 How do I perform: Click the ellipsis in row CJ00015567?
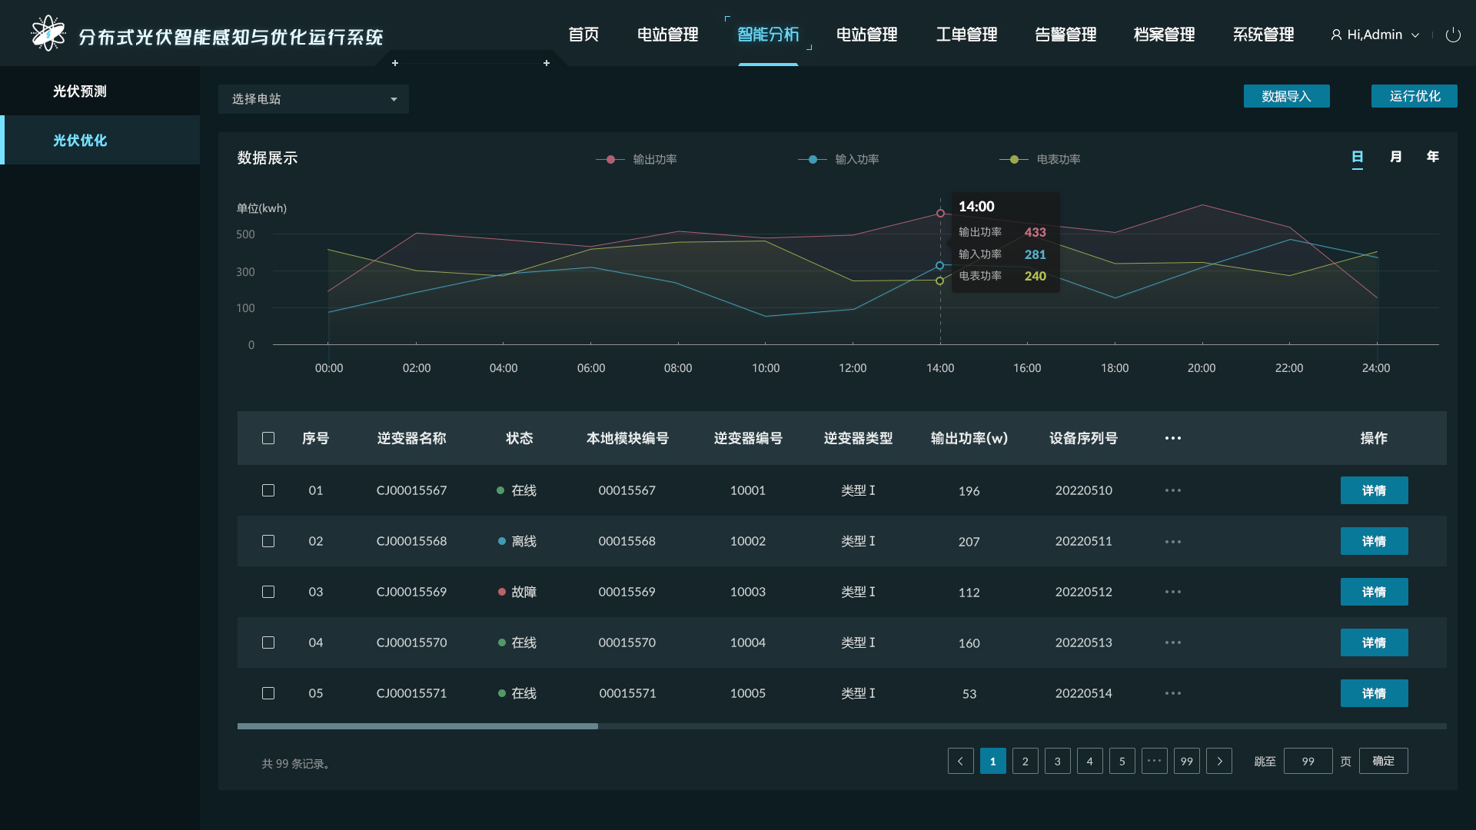pos(1172,490)
